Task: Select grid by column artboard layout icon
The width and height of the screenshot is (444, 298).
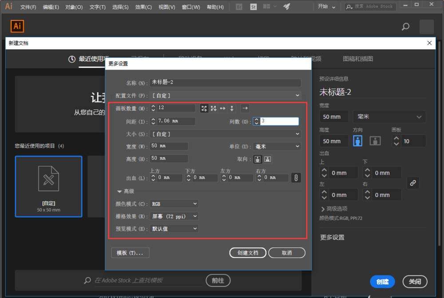Action: click(x=214, y=108)
